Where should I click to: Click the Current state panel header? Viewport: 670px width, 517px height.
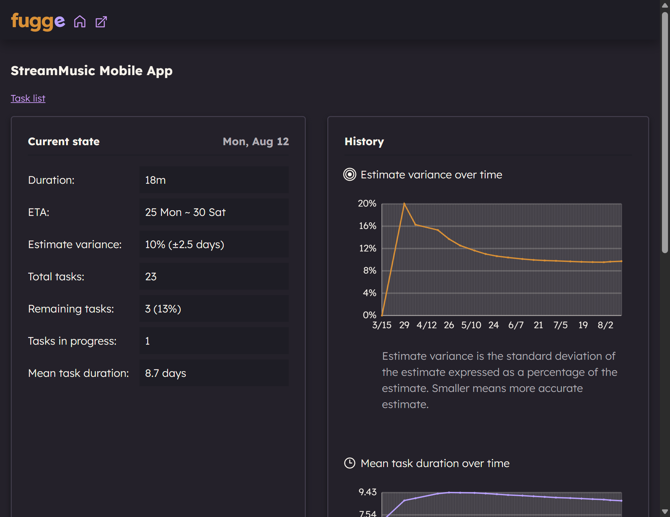coord(64,141)
